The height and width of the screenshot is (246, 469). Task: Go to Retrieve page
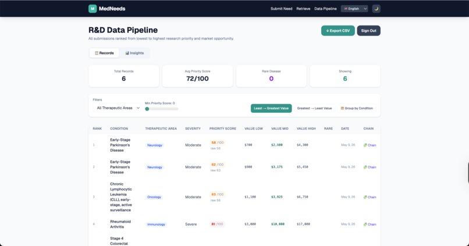pyautogui.click(x=303, y=9)
